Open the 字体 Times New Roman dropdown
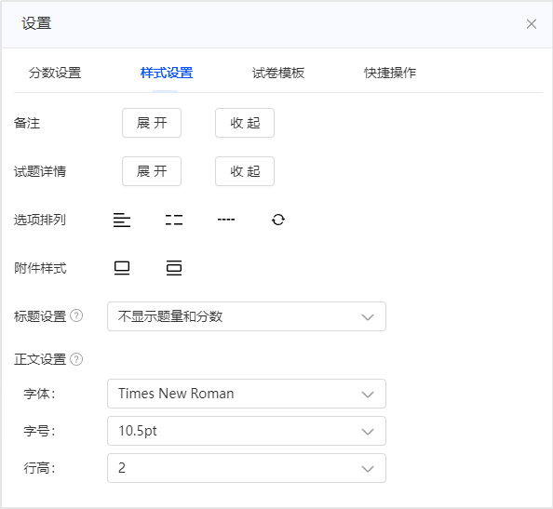This screenshot has width=553, height=509. click(247, 394)
